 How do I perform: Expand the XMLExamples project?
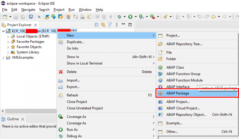click(x=3, y=58)
